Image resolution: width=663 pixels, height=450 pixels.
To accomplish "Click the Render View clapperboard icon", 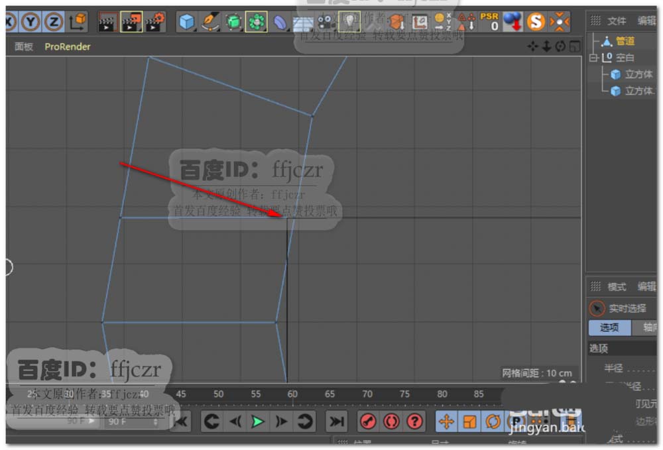I will click(107, 22).
